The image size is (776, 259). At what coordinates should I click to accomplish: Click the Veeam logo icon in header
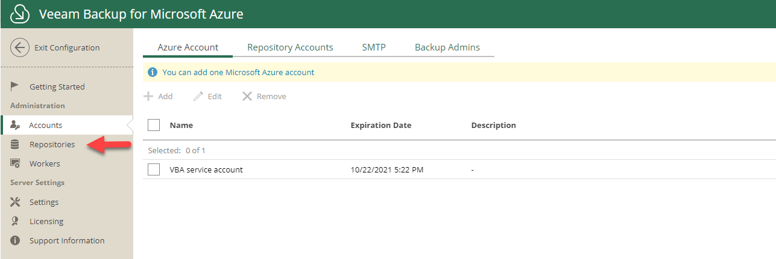click(21, 14)
